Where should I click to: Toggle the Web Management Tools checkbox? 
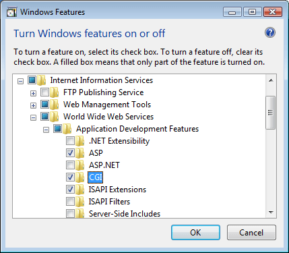click(44, 104)
